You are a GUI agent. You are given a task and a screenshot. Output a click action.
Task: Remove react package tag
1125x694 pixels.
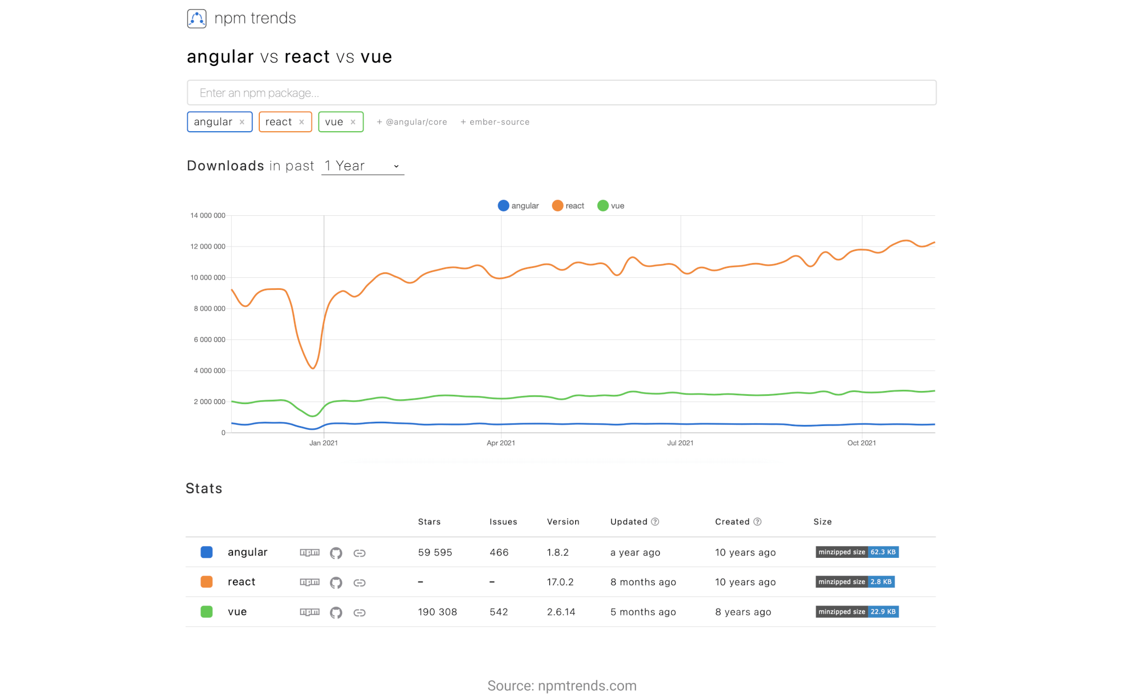(302, 122)
